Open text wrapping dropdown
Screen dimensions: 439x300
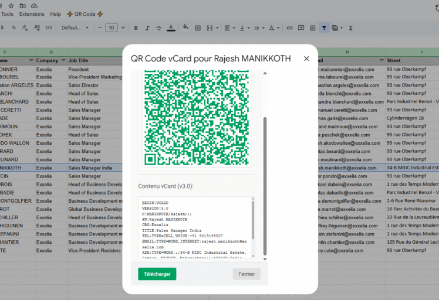[x=259, y=28]
